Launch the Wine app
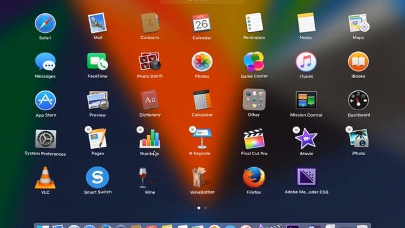405x228 pixels. pyautogui.click(x=147, y=178)
